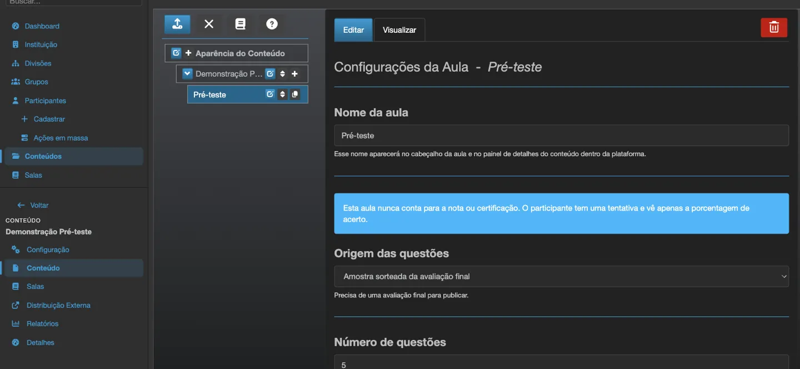The height and width of the screenshot is (369, 800).
Task: Click 'Precisa de uma avaliação final' hint text
Action: pyautogui.click(x=401, y=295)
